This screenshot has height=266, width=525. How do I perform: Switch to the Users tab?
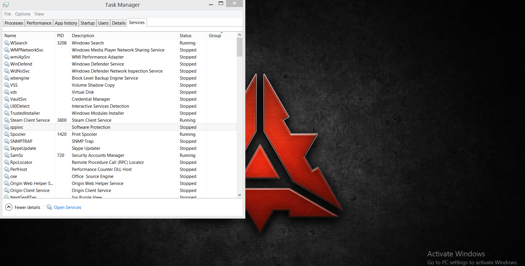[x=103, y=23]
